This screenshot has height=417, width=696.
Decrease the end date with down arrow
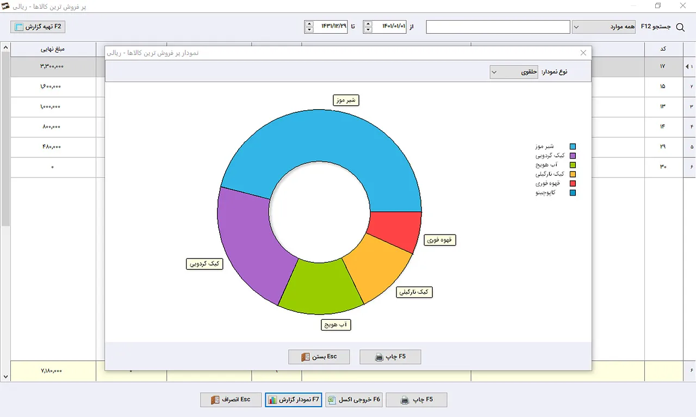click(x=309, y=30)
